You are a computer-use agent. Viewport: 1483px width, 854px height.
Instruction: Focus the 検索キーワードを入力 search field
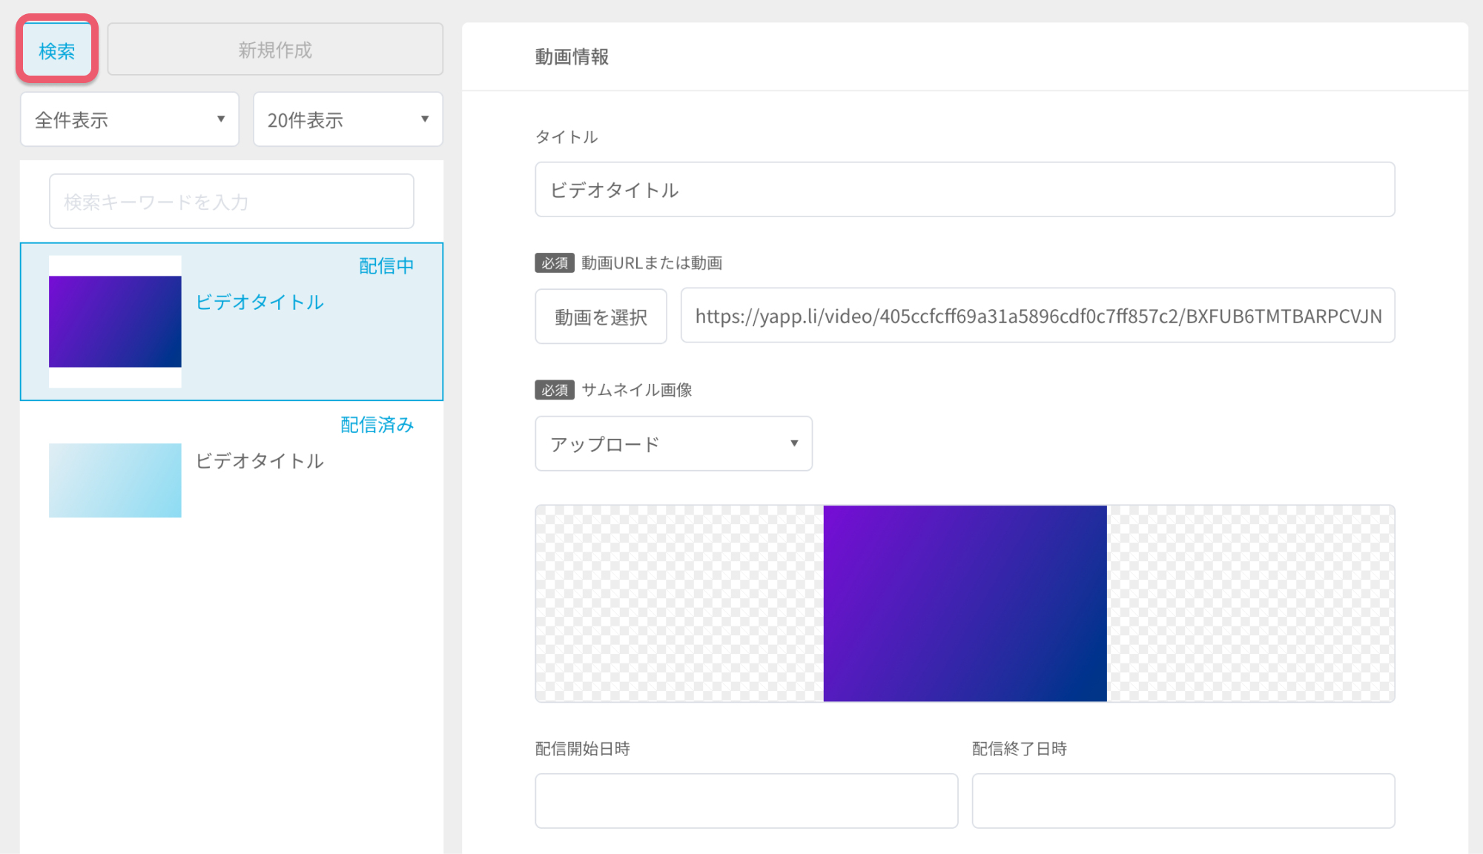point(231,202)
